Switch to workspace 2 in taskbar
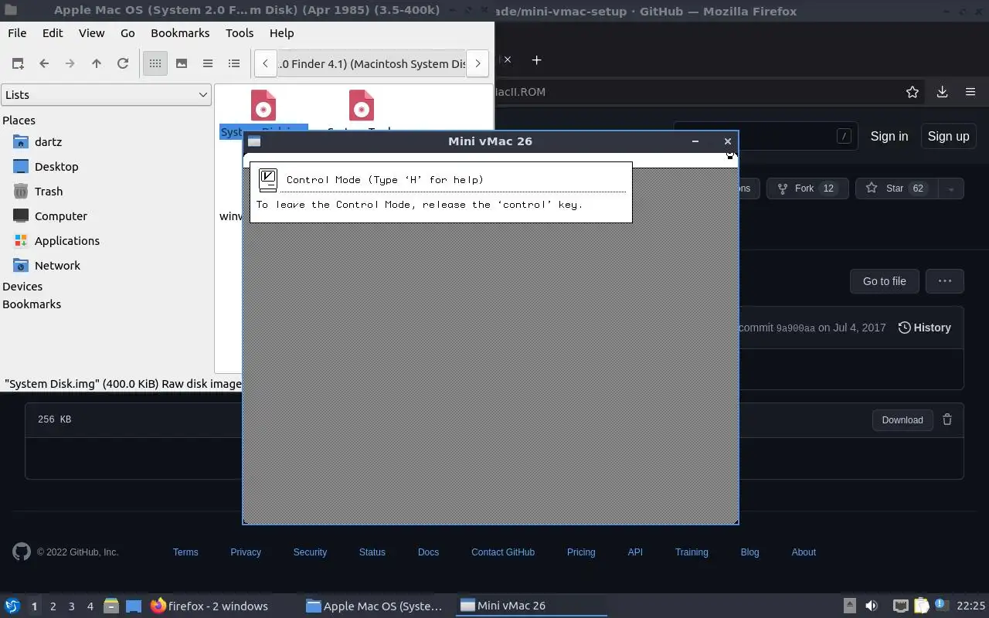The width and height of the screenshot is (989, 618). tap(53, 606)
